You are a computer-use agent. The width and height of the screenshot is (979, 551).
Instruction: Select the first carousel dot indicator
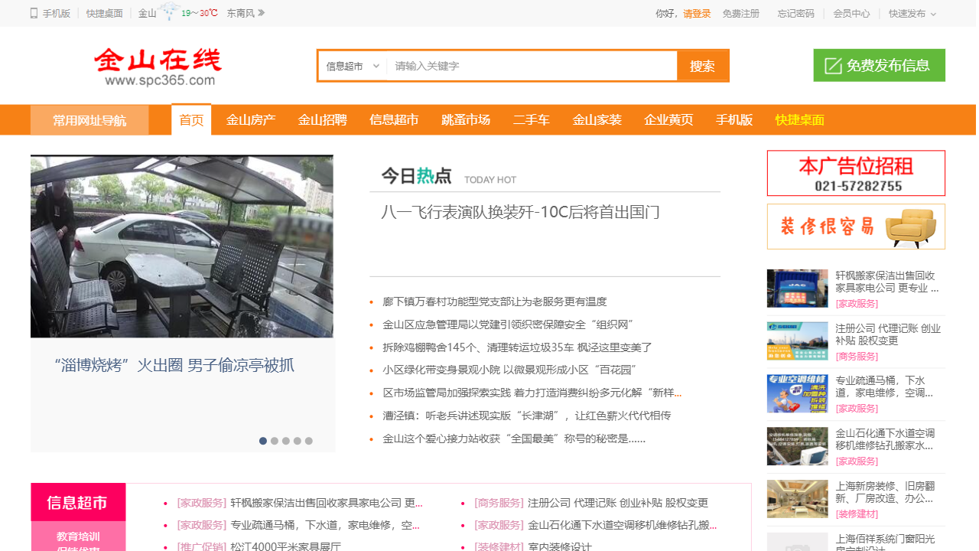[x=263, y=441]
